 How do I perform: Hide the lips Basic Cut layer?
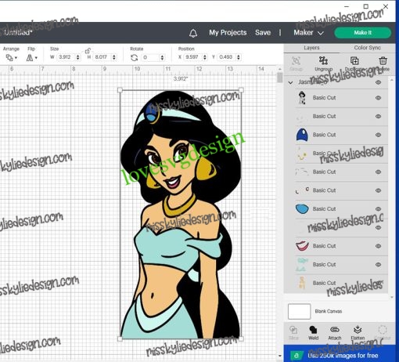pos(378,246)
